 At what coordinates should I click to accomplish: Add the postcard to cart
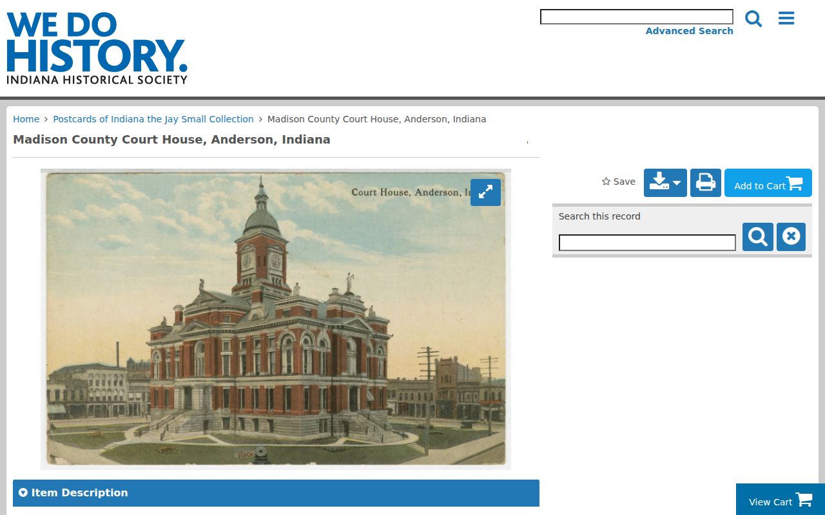[768, 183]
